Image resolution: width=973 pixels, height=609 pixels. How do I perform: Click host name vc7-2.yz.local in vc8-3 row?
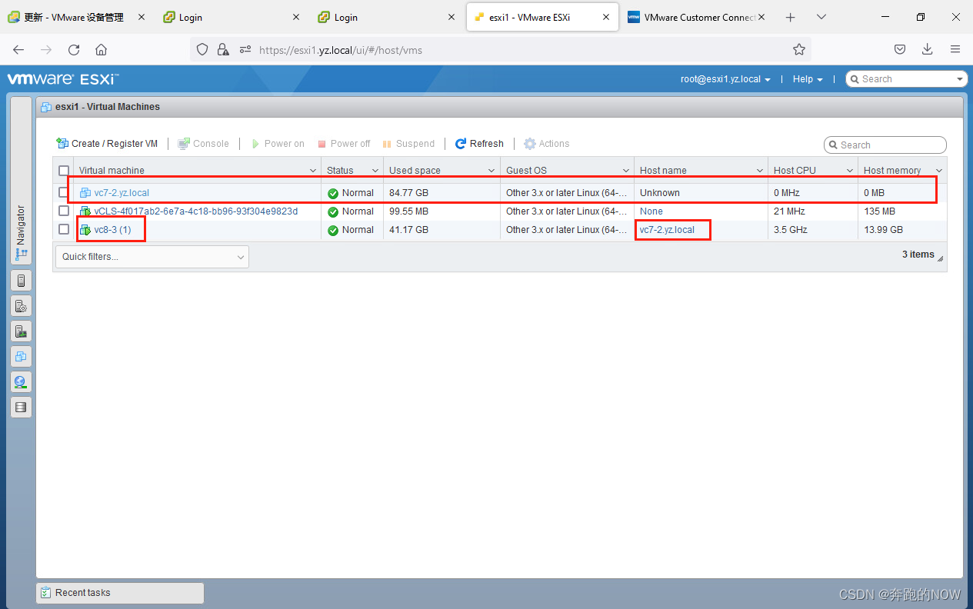coord(667,230)
